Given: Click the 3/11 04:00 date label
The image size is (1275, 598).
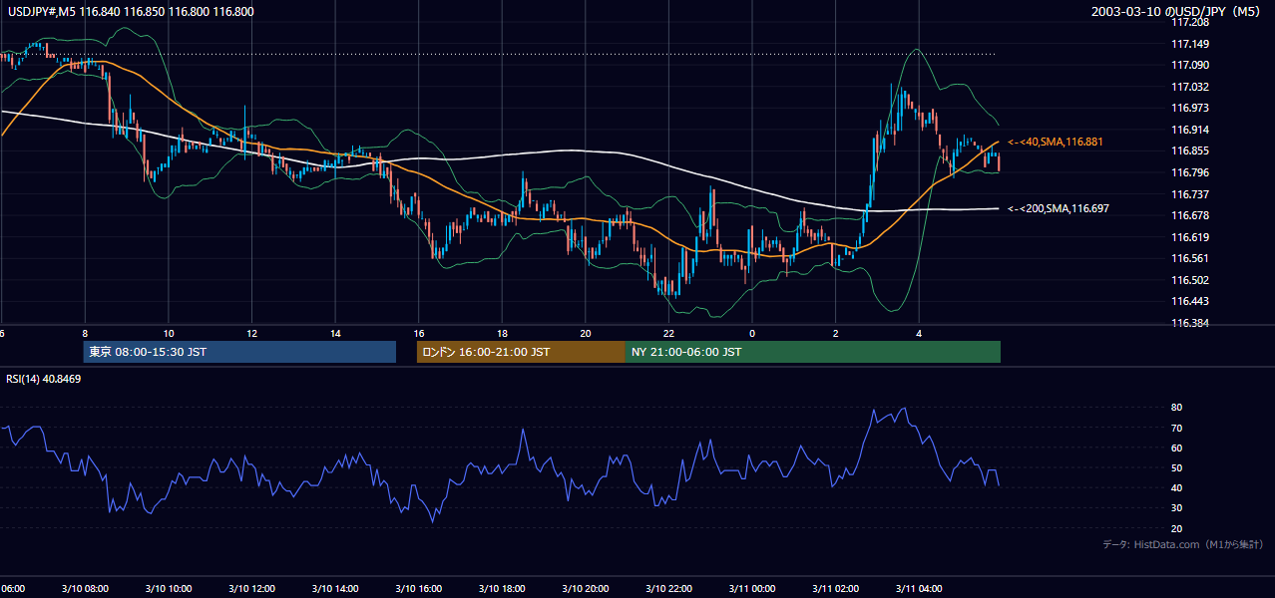Looking at the screenshot, I should tap(919, 589).
